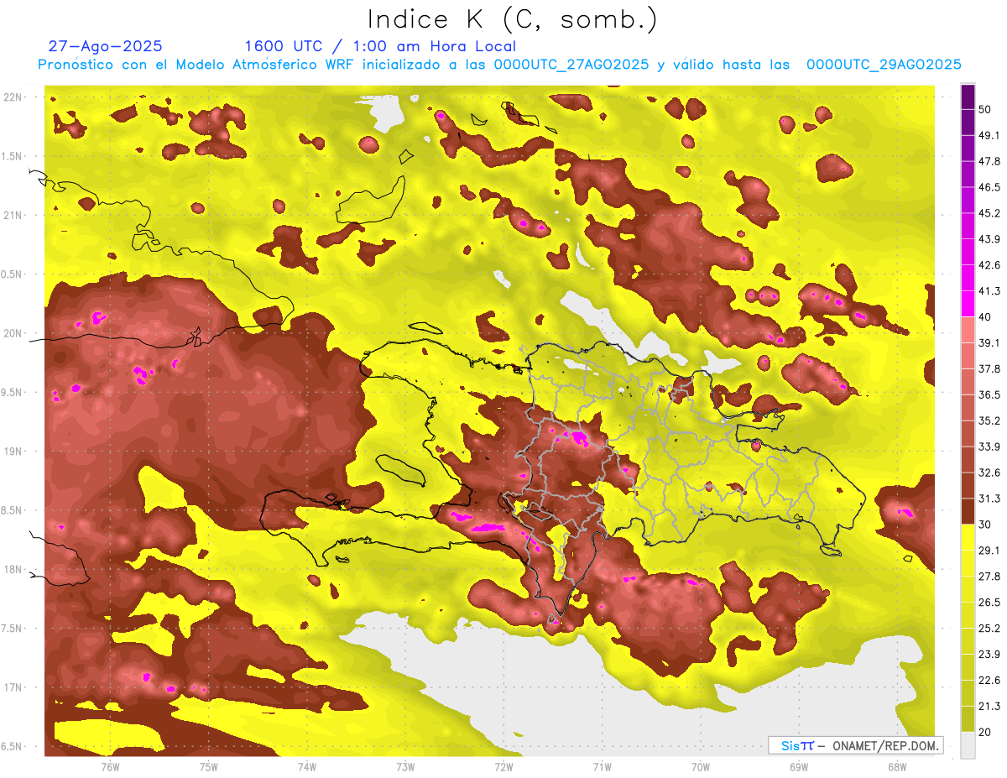Select the '18N' latitude axis label
The height and width of the screenshot is (778, 1007).
click(x=13, y=569)
